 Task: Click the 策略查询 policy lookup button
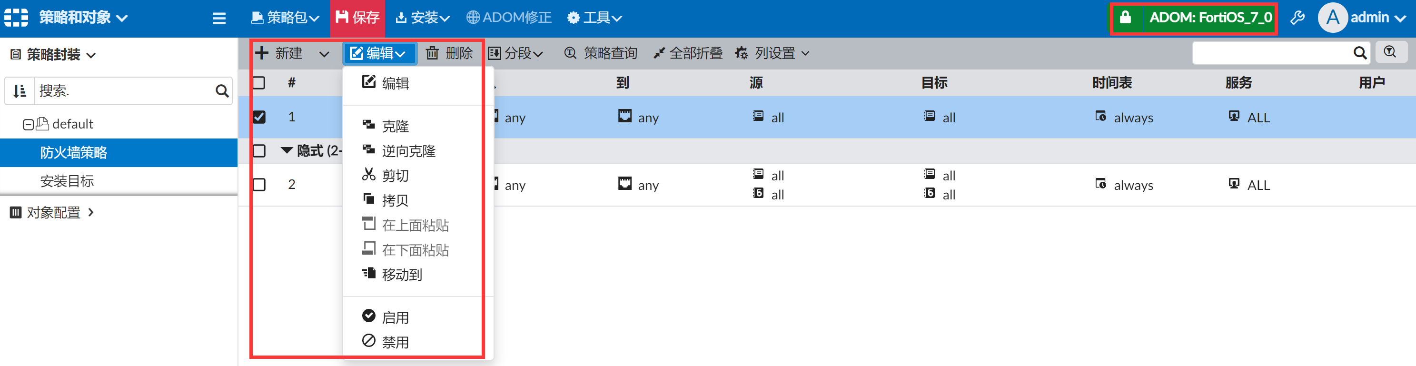point(601,53)
